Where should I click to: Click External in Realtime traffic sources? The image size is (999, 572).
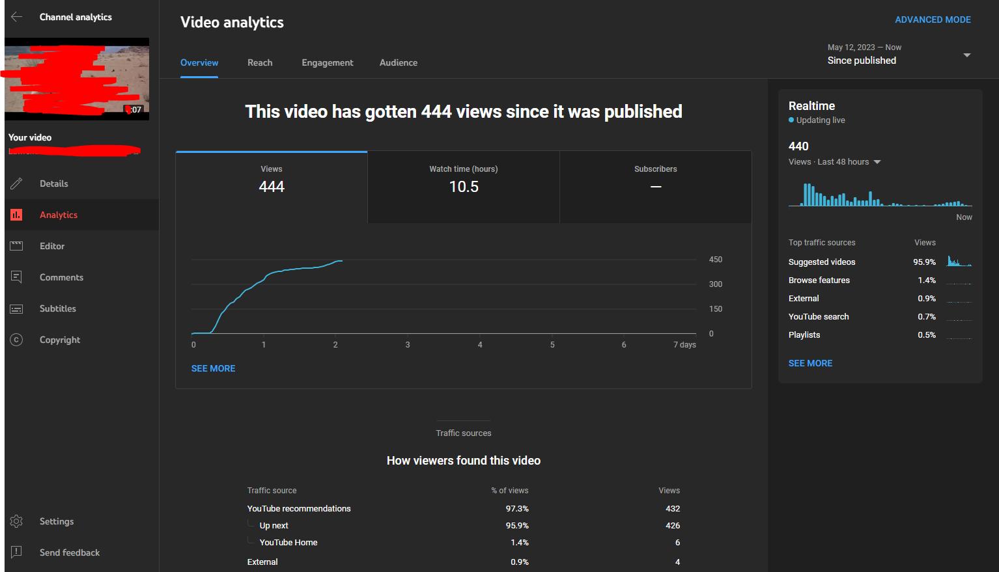[x=880, y=298]
